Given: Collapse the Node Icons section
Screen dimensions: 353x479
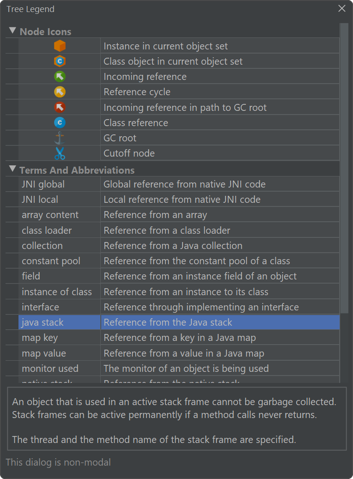Looking at the screenshot, I should coord(12,31).
